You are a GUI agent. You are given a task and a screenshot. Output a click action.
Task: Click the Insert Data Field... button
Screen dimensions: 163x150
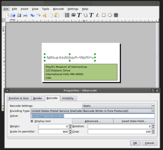click(x=134, y=121)
